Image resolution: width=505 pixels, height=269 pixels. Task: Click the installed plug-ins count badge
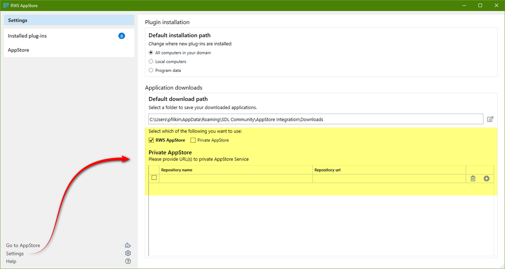pos(122,36)
